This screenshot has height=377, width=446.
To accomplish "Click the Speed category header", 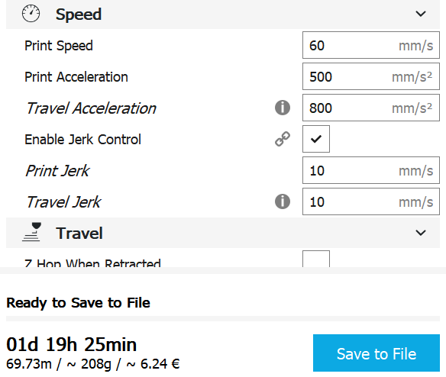I will click(x=223, y=14).
